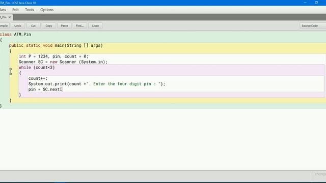Click the Compile button
326x183 pixels.
click(x=4, y=26)
